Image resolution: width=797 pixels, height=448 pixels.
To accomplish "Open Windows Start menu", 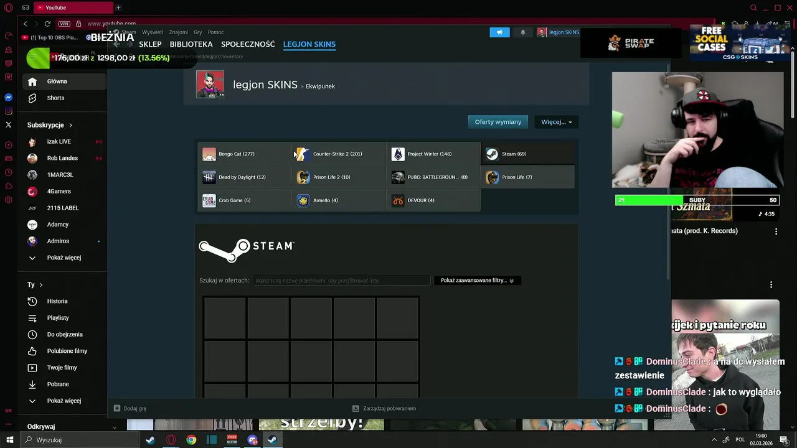I will (x=10, y=440).
